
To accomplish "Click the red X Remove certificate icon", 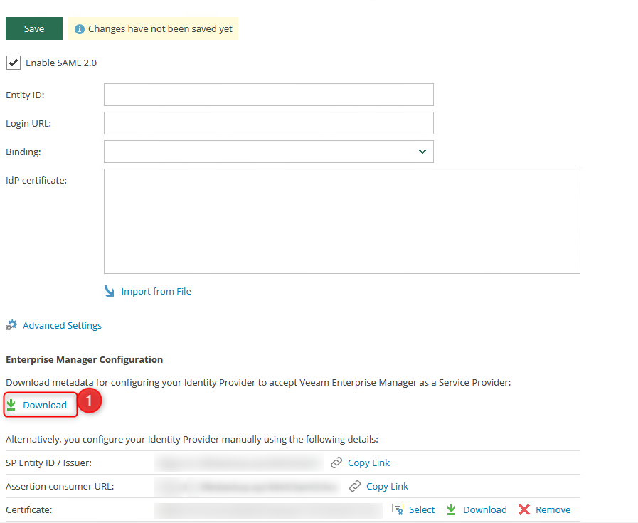I will pos(524,509).
